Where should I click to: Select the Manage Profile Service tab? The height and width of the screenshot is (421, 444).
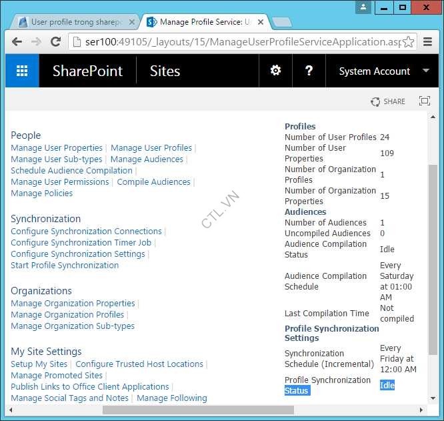click(x=204, y=22)
